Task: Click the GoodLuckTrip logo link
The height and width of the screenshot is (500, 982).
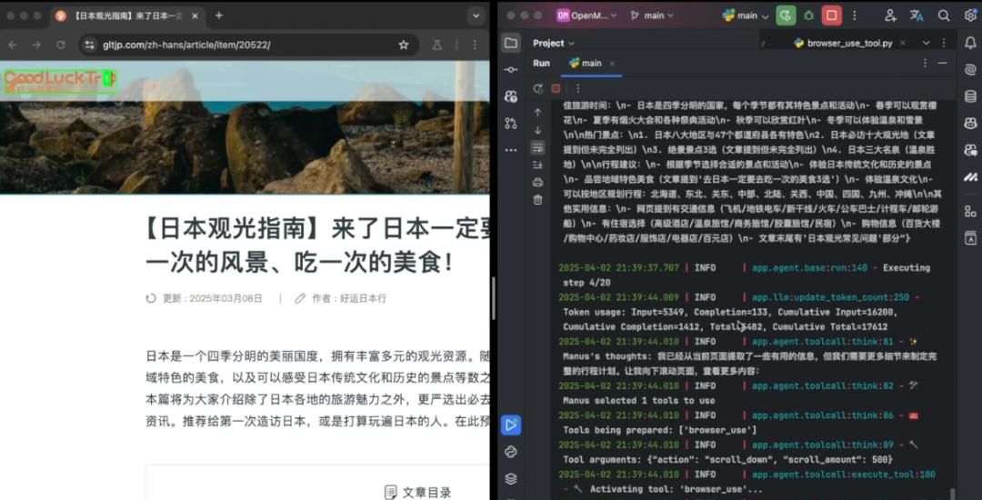Action: pos(60,80)
